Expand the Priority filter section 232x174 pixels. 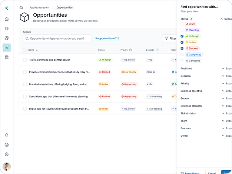coord(227,83)
